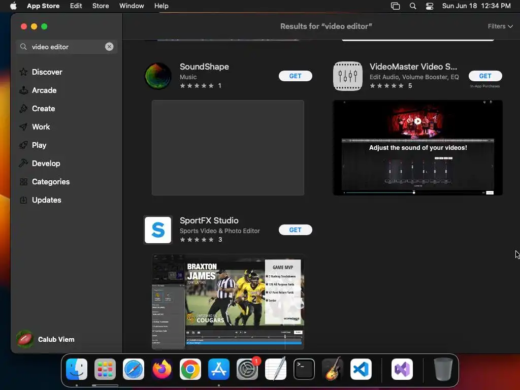The width and height of the screenshot is (520, 390).
Task: Launch GarageBand from the dock
Action: click(x=333, y=369)
